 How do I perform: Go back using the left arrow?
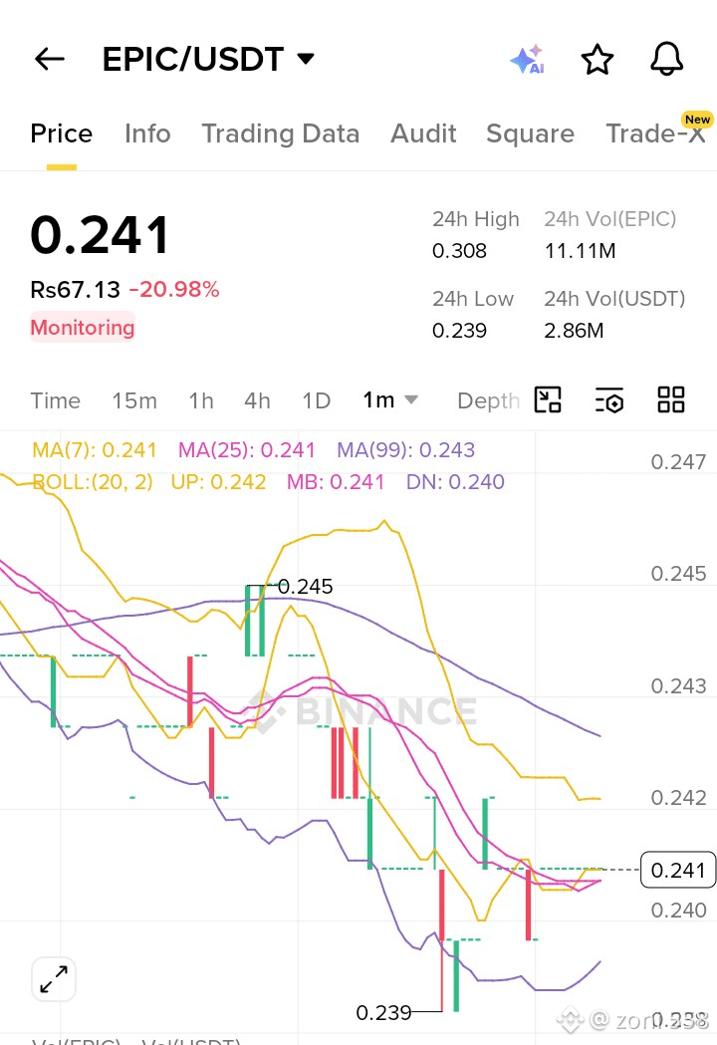point(50,60)
